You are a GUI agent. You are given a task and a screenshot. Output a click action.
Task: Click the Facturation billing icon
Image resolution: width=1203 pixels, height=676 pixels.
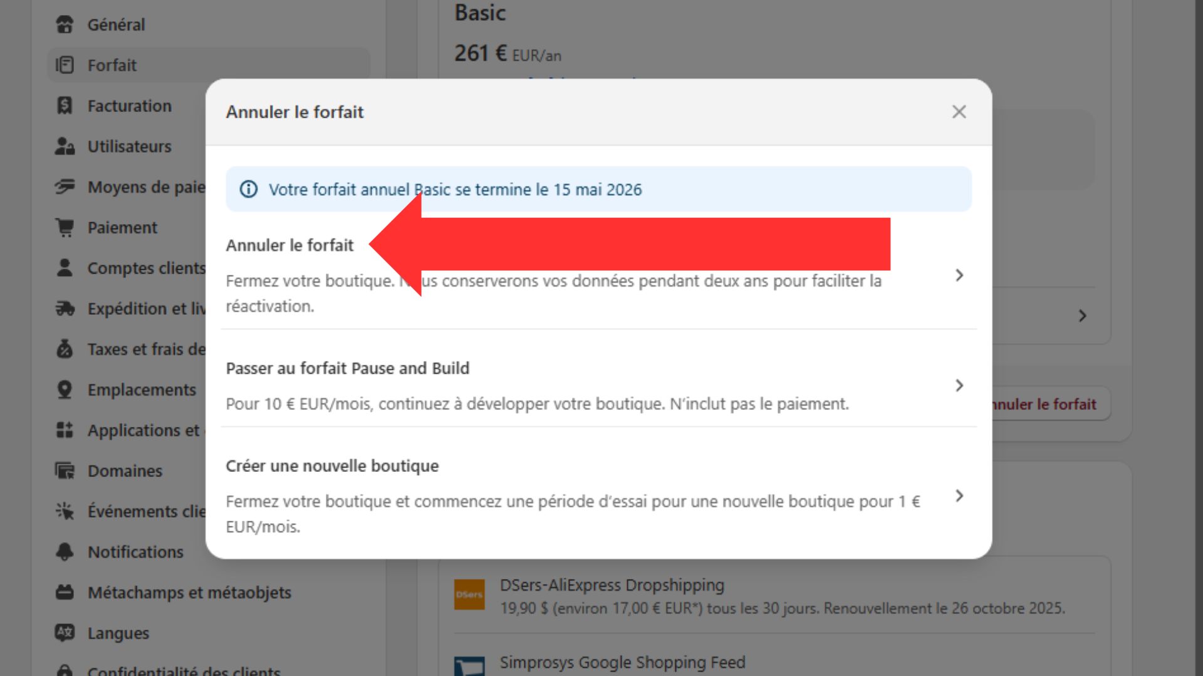tap(65, 106)
